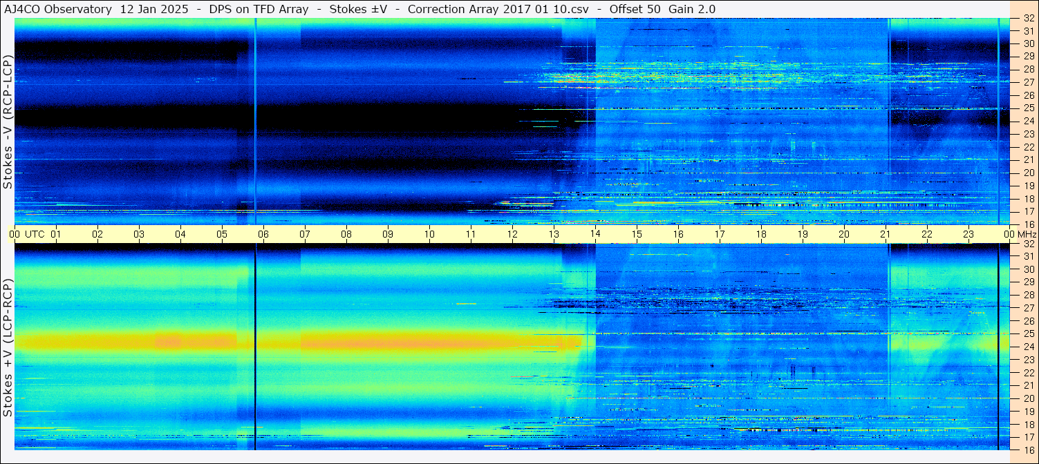Select the 02 hour time marker
This screenshot has width=1039, height=464.
tap(97, 234)
